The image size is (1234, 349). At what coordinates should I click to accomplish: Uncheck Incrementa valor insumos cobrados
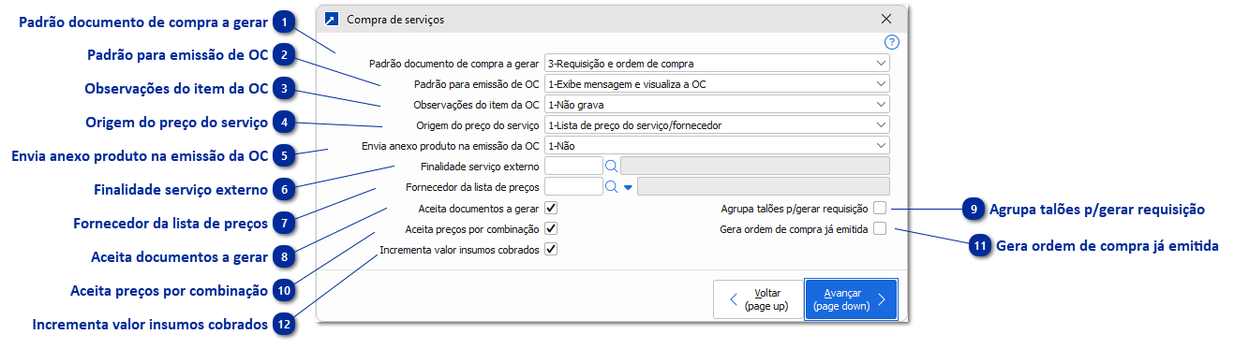coord(551,250)
